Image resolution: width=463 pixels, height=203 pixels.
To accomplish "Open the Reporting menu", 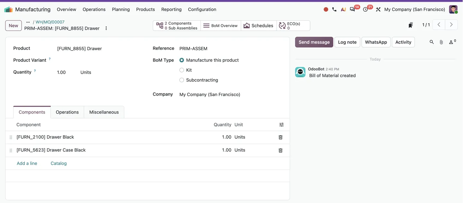I will point(171,9).
